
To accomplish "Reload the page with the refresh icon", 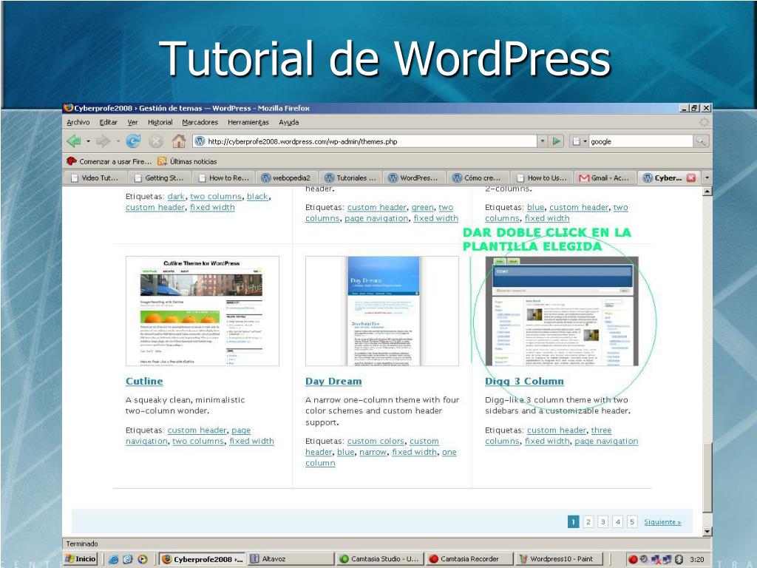I will [133, 141].
